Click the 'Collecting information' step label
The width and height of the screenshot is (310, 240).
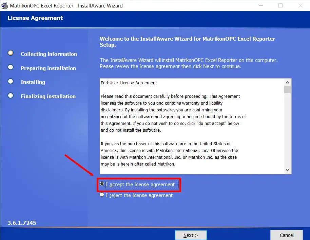coord(49,54)
